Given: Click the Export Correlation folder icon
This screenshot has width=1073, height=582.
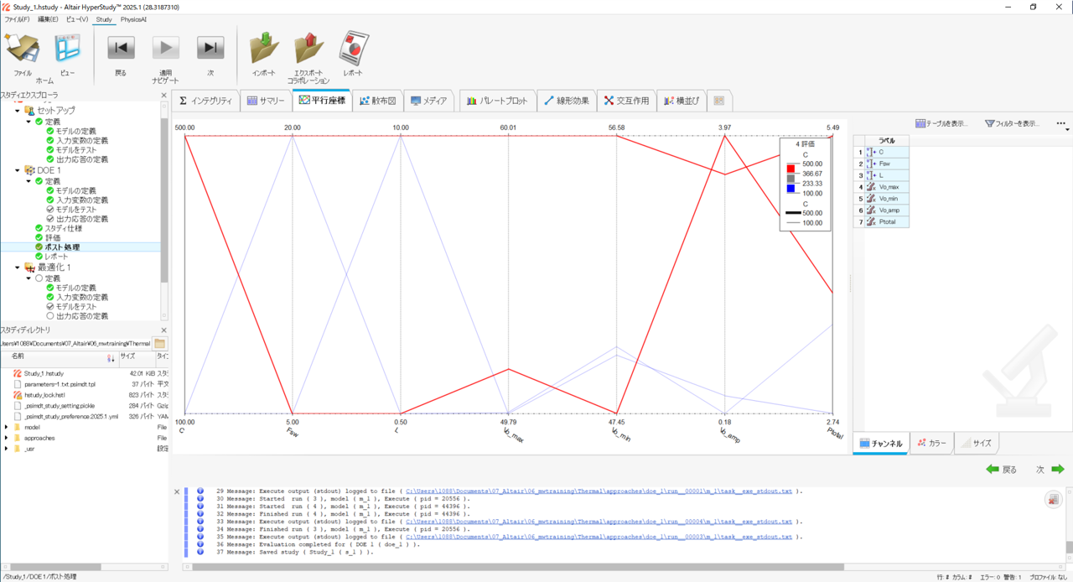Looking at the screenshot, I should coord(308,49).
